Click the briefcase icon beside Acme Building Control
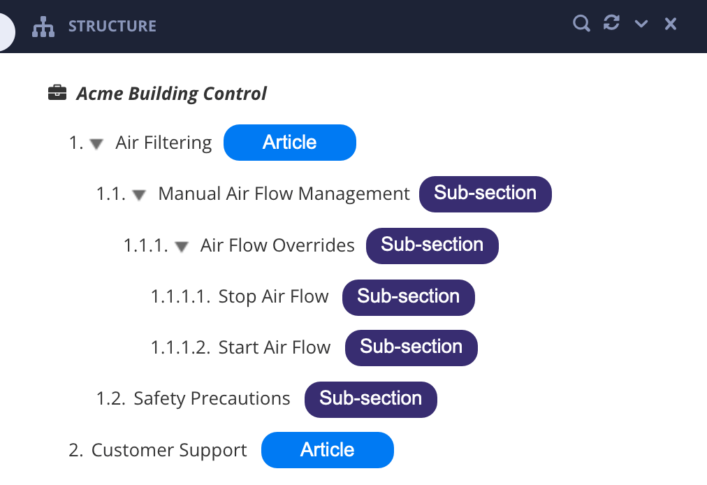This screenshot has width=707, height=485. pyautogui.click(x=57, y=91)
